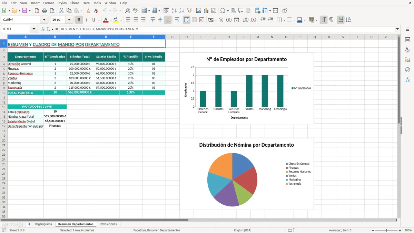Image resolution: width=414 pixels, height=233 pixels.
Task: Insert an image
Action: [x=199, y=11]
